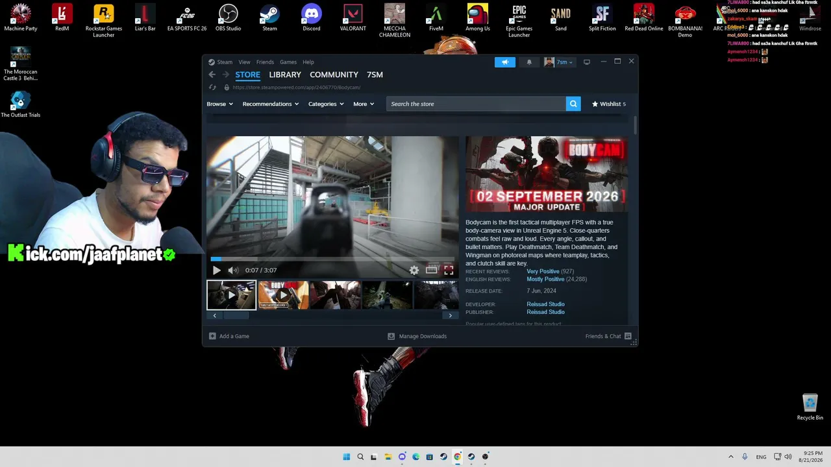Select the Liar's Bar desktop icon
Screen dimensions: 831x467
(145, 18)
